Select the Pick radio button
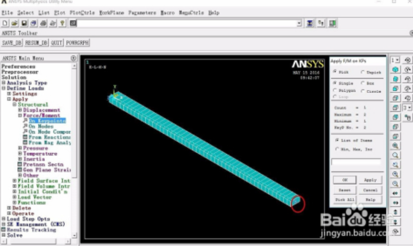 (335, 72)
